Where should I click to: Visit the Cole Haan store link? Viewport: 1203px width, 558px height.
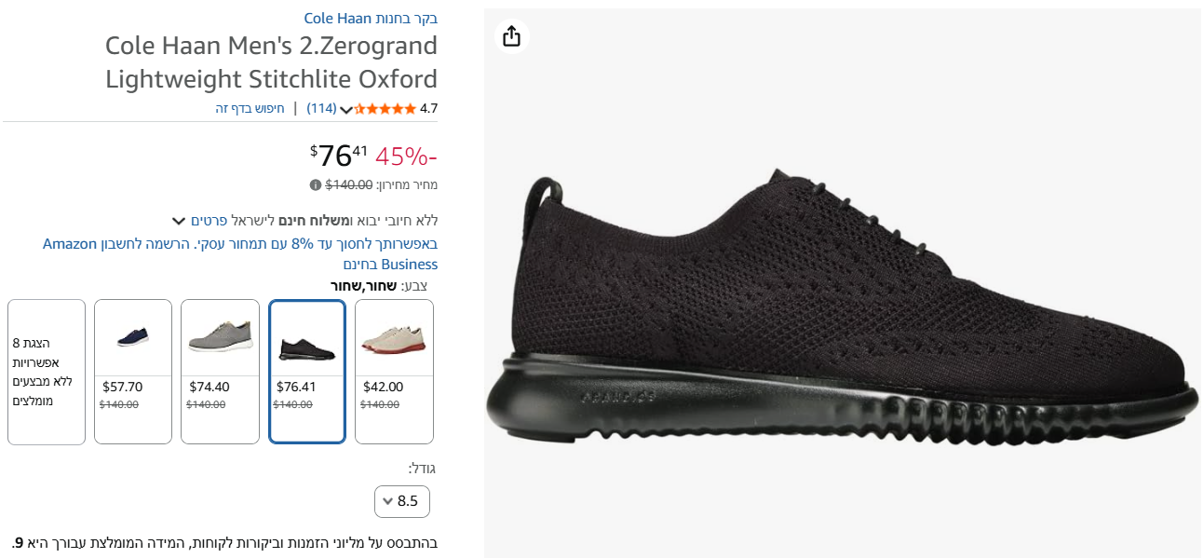click(371, 18)
